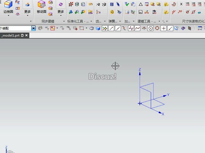Toggle Existing Point snap (plus sign)
The width and height of the screenshot is (205, 153).
tap(164, 28)
